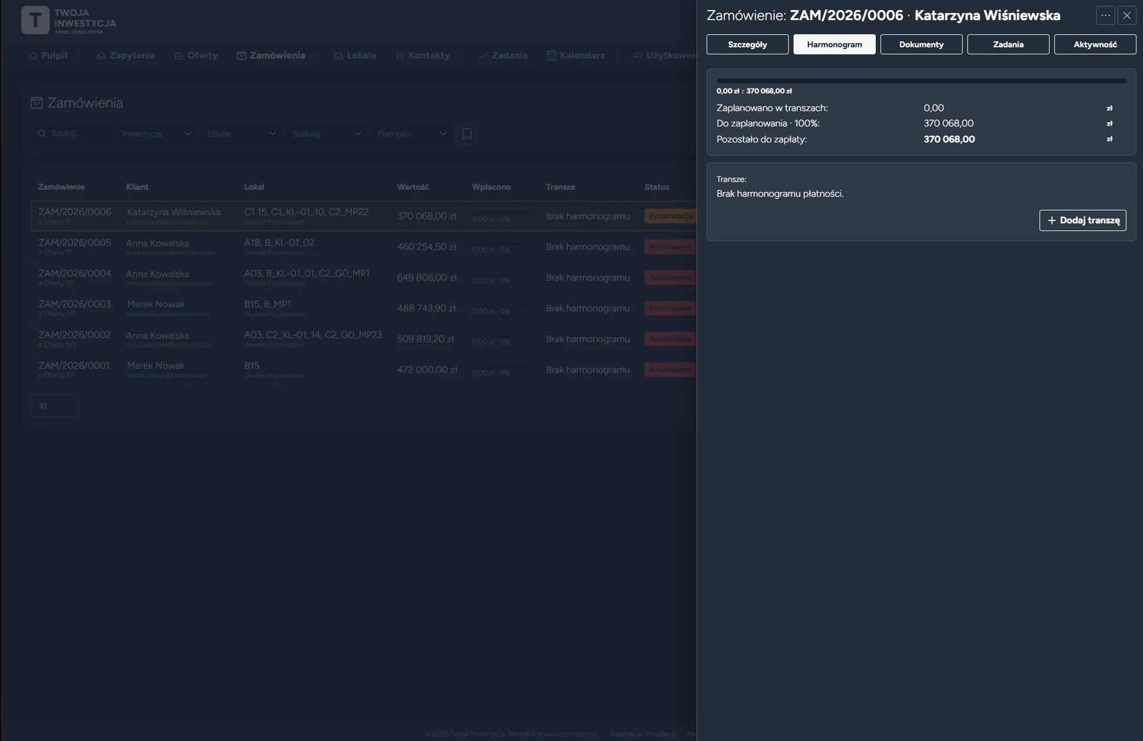The image size is (1143, 741).
Task: Expand the Inwestycje filter dropdown
Action: click(156, 134)
